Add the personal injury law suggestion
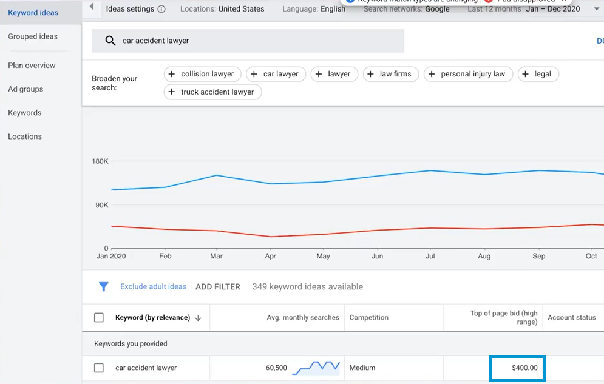Image resolution: width=604 pixels, height=384 pixels. click(468, 74)
